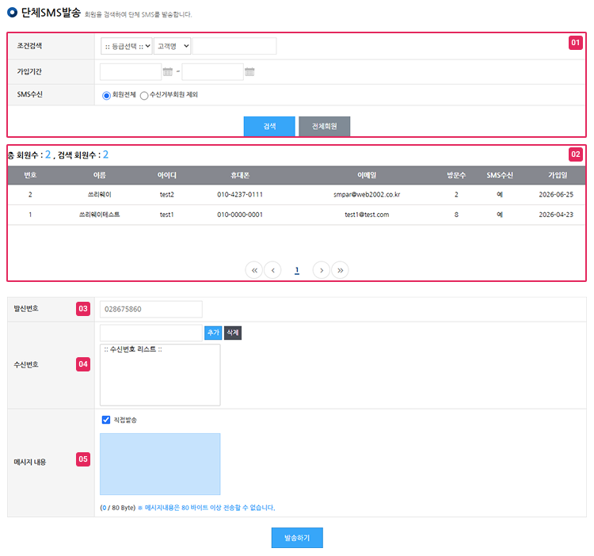This screenshot has width=594, height=556.
Task: Open the start date calendar picker
Action: [167, 71]
